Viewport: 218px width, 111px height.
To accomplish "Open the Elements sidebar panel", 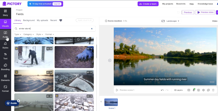I will (5, 78).
